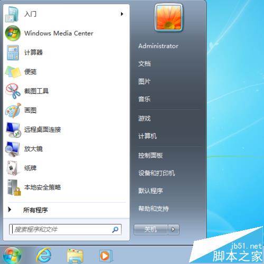Screen dimensions: 264x264
Task: Open the 放大镜 magnifier icon
Action: [12, 149]
